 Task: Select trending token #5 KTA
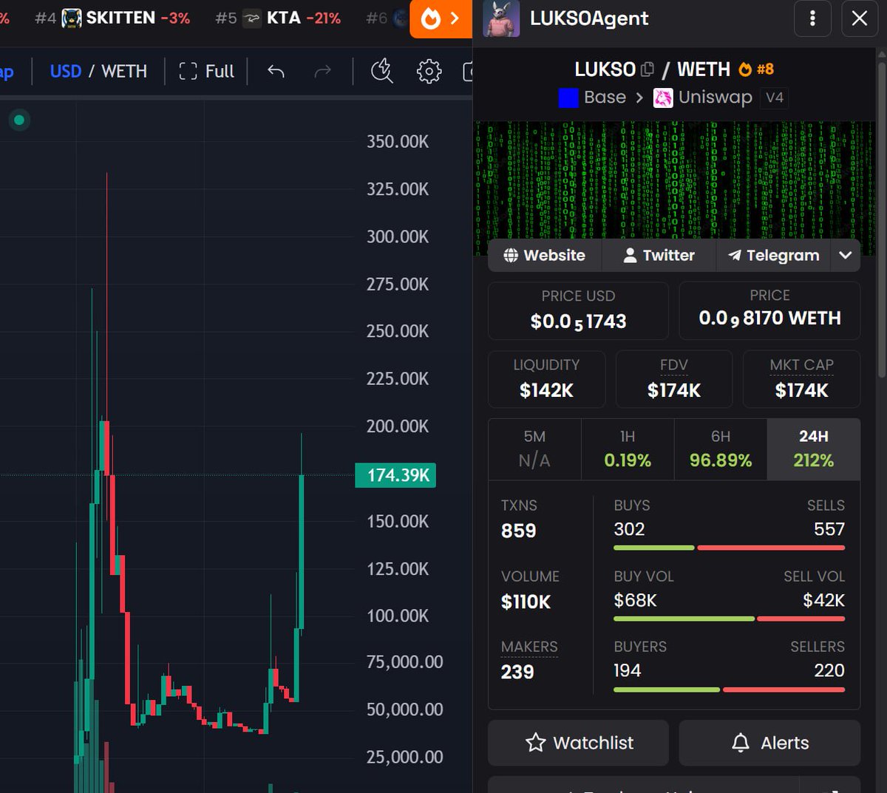pos(278,18)
